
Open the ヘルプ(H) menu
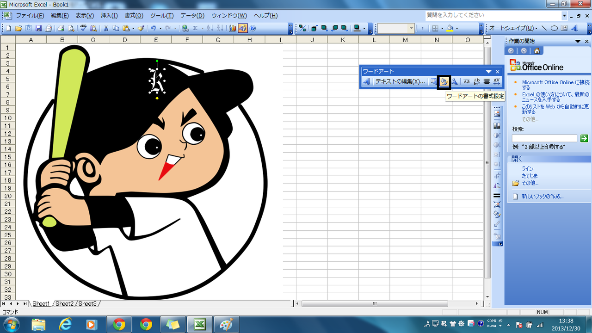coord(265,15)
